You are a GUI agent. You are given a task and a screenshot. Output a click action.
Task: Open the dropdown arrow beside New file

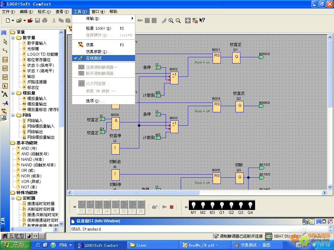13,21
